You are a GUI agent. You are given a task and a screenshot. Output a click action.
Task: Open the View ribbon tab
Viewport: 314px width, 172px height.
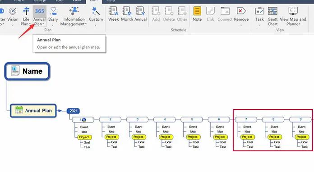(77, 1)
